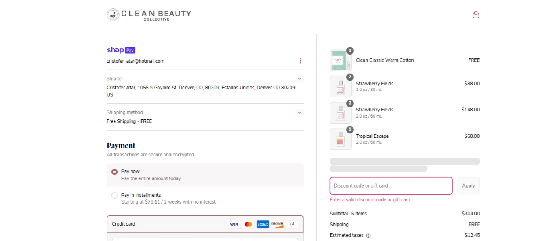
Task: Click the Shop Pay logo
Action: [x=121, y=50]
